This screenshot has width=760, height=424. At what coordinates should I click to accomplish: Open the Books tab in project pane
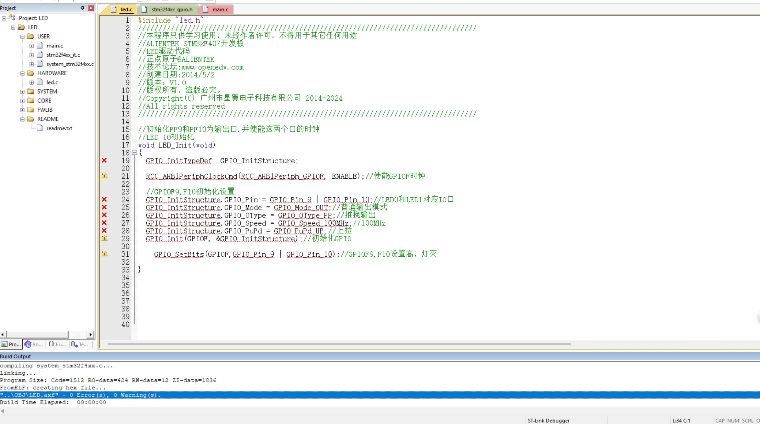coord(34,344)
